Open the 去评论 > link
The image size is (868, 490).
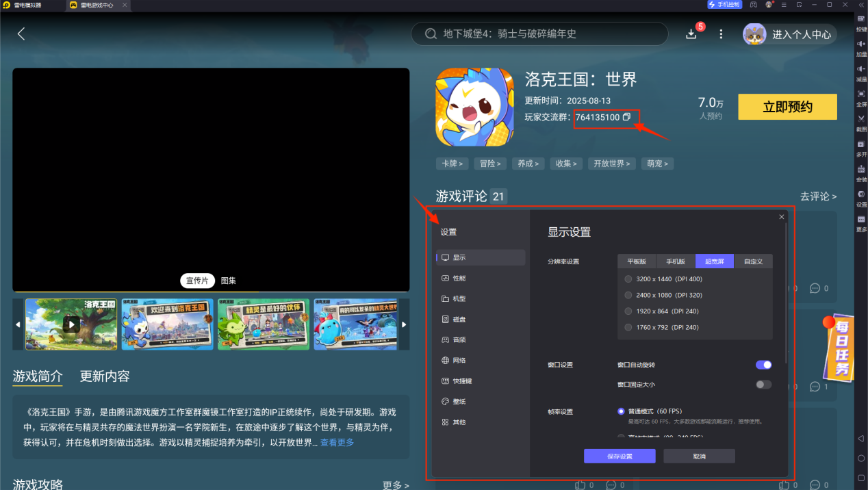point(818,196)
